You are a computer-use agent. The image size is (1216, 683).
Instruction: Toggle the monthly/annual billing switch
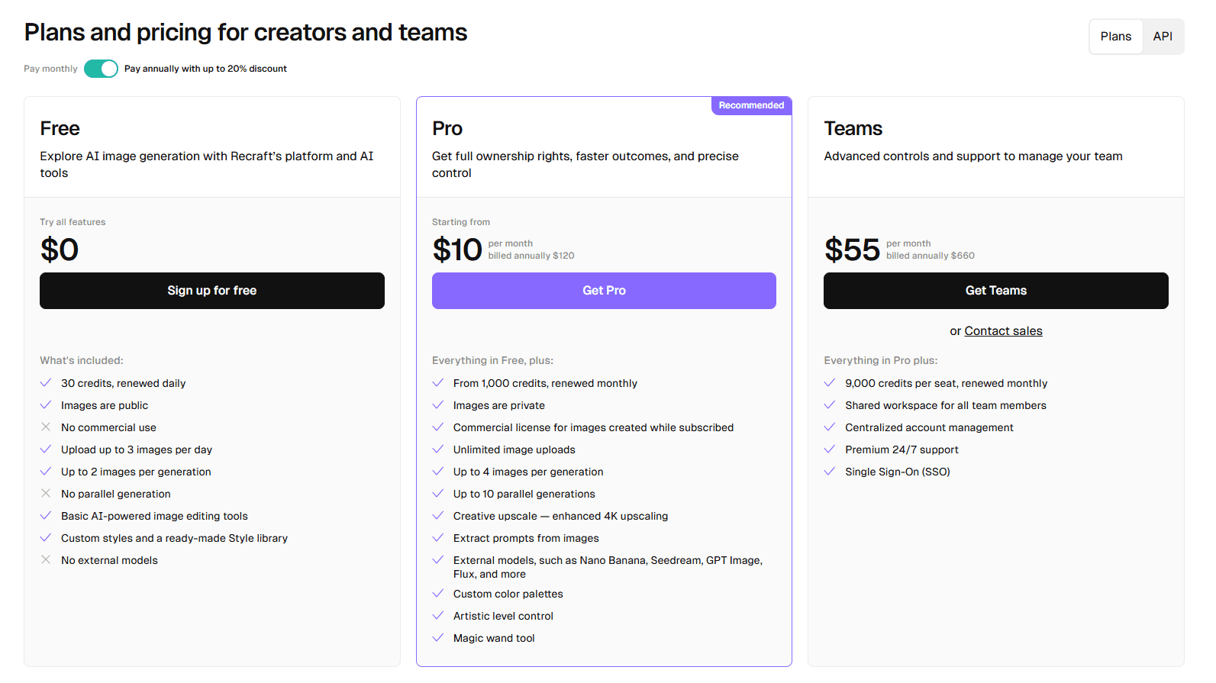[x=101, y=69]
